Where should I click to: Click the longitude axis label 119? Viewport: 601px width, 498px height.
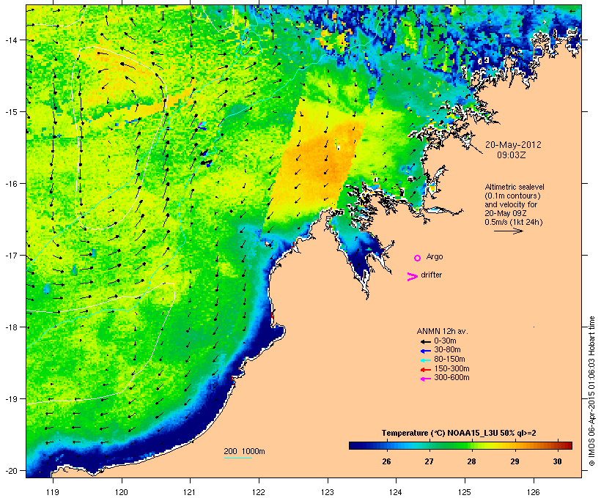[x=53, y=492]
